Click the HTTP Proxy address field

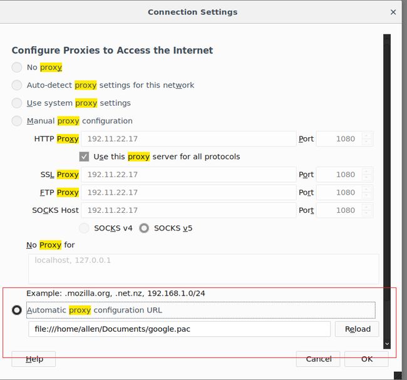188,139
